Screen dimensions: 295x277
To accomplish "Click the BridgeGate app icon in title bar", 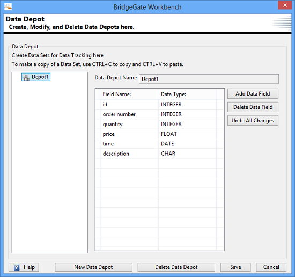I will pos(8,6).
